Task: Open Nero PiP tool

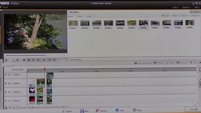Action: 159,63
